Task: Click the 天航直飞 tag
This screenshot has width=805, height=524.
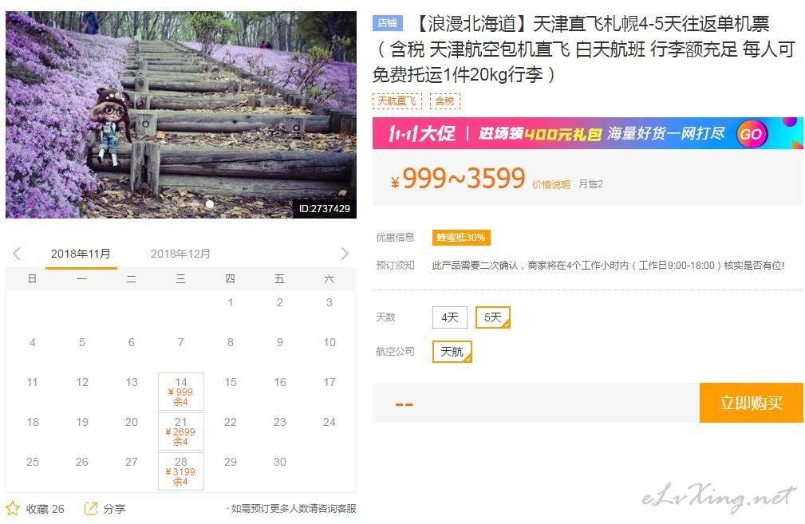Action: (x=397, y=100)
